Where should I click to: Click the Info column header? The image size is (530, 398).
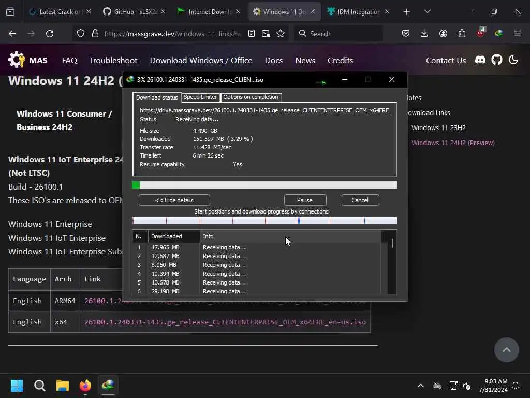291,236
